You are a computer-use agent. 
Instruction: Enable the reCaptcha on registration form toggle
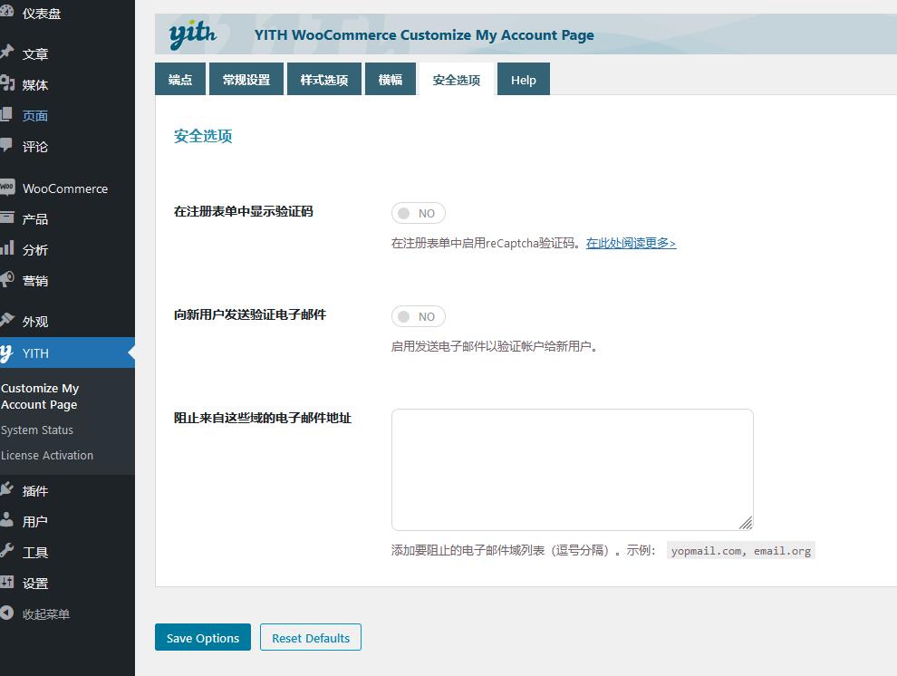click(418, 214)
